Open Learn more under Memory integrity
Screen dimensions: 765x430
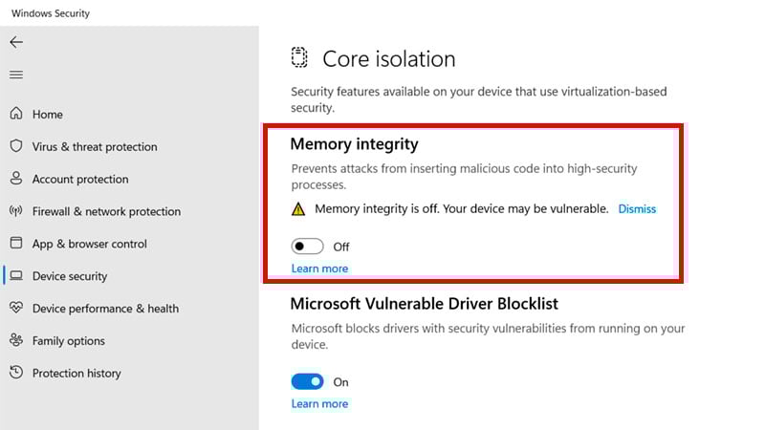coord(319,269)
